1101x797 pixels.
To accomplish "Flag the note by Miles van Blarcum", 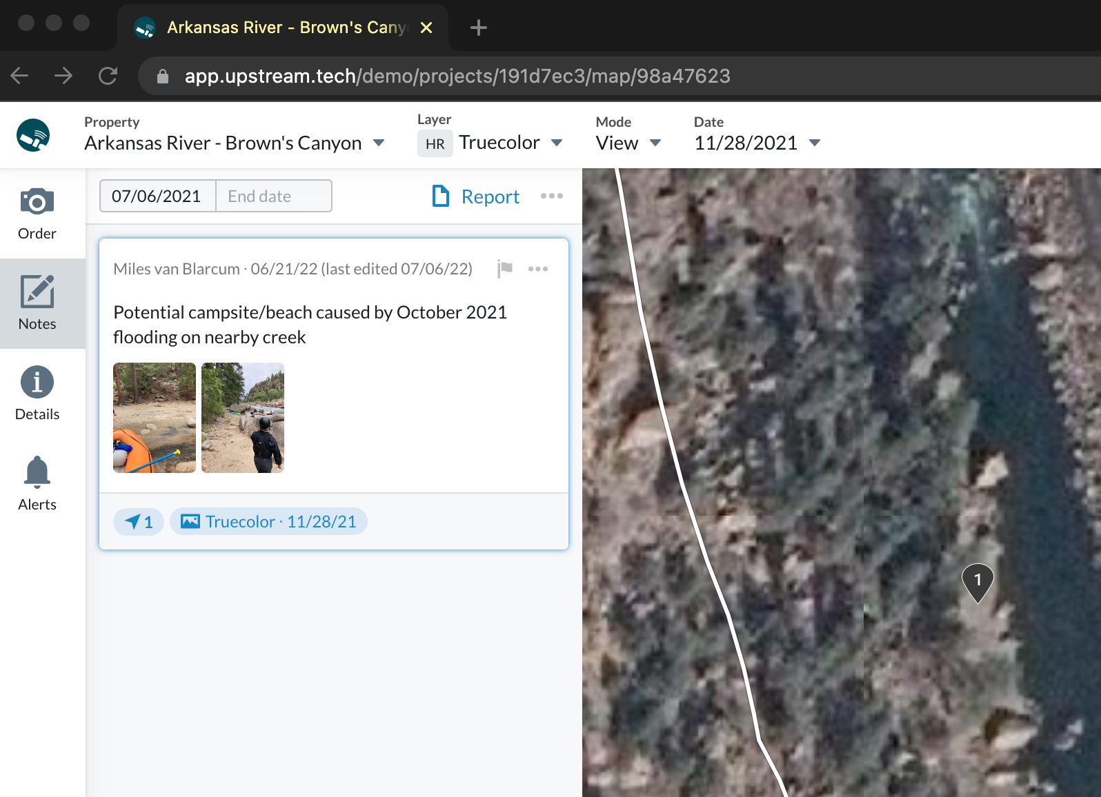I will (505, 269).
